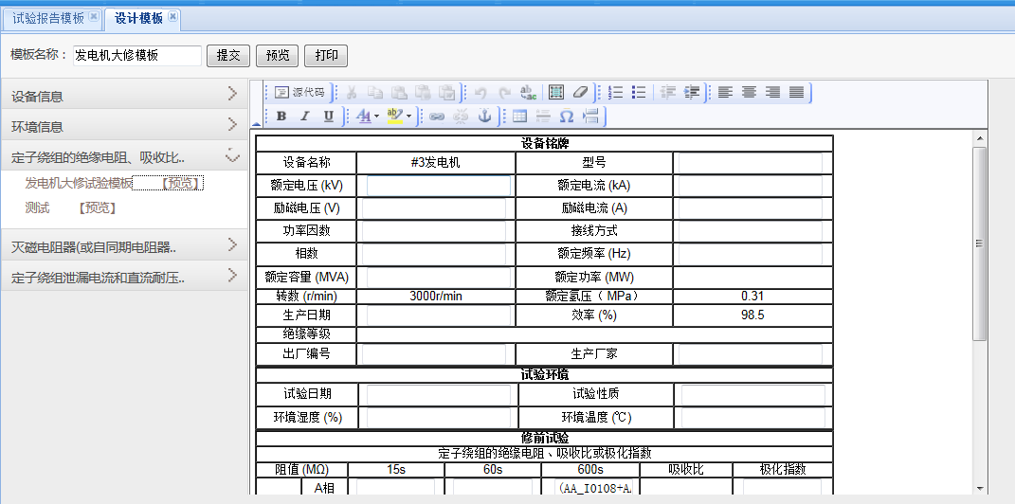Insert a table using the table icon
The width and height of the screenshot is (1015, 504).
click(519, 117)
